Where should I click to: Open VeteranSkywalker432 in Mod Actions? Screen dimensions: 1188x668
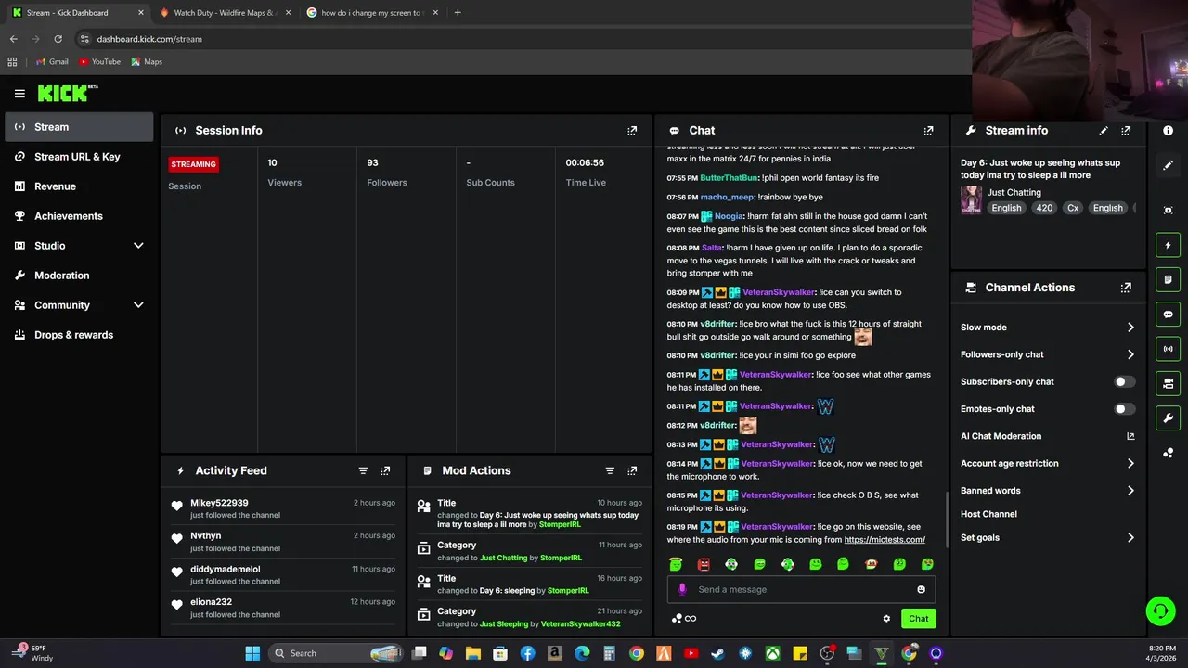click(580, 624)
